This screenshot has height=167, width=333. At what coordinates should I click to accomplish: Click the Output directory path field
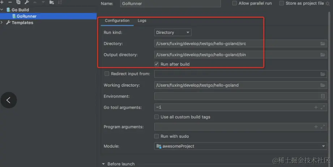(240, 55)
